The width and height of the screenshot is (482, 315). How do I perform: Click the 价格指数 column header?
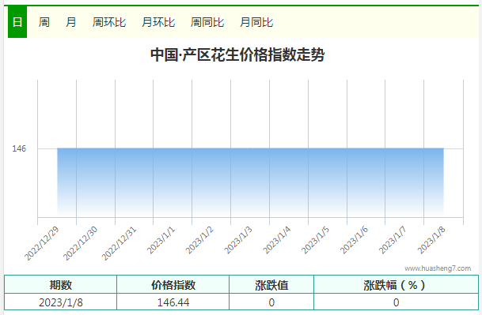pyautogui.click(x=173, y=285)
